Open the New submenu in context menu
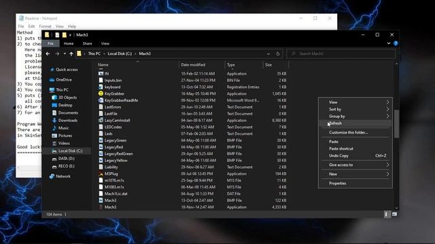The width and height of the screenshot is (435, 244). point(355,174)
